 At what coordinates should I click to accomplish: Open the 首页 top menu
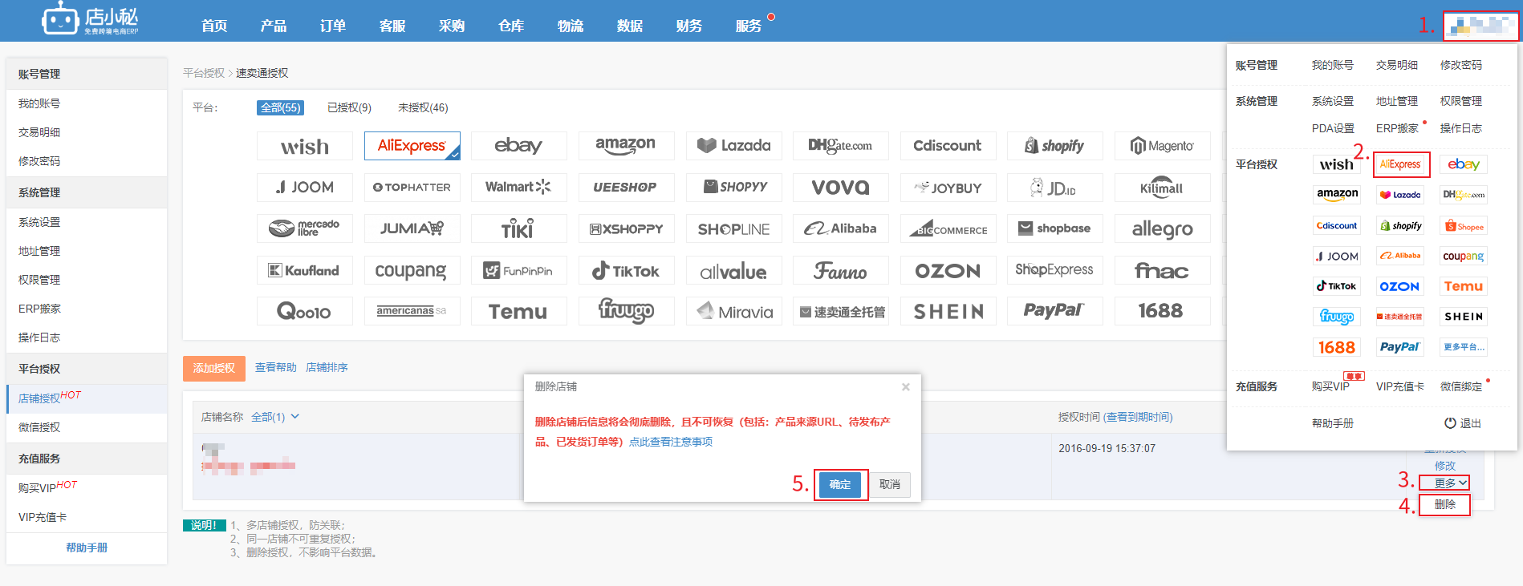pos(214,26)
